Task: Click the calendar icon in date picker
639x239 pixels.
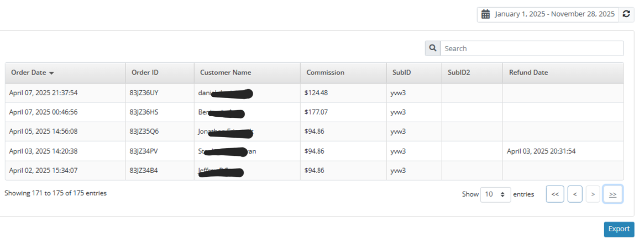Action: [486, 14]
